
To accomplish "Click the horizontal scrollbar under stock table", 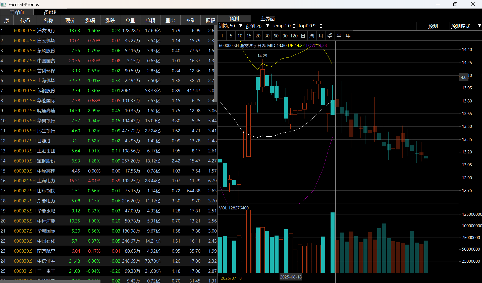I will 50,282.
